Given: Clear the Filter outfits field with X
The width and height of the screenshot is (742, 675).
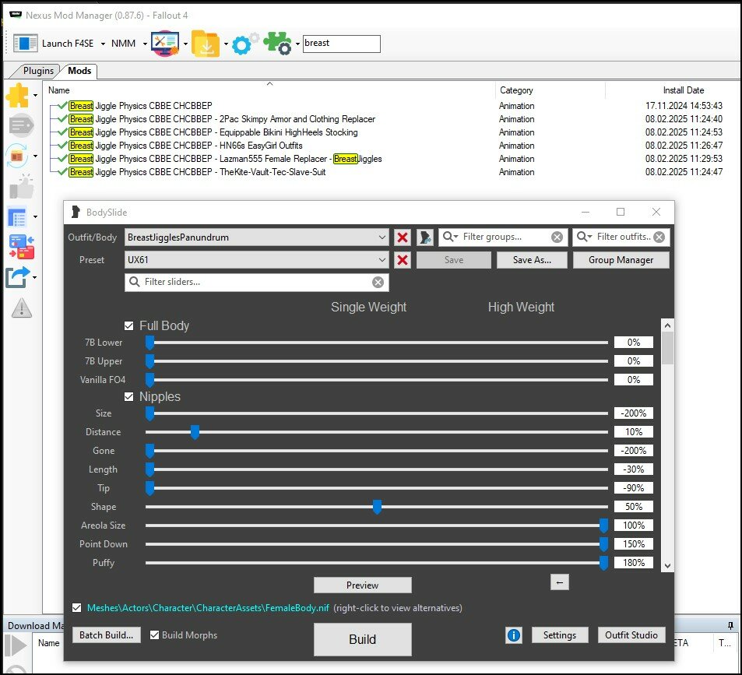Looking at the screenshot, I should click(x=659, y=237).
